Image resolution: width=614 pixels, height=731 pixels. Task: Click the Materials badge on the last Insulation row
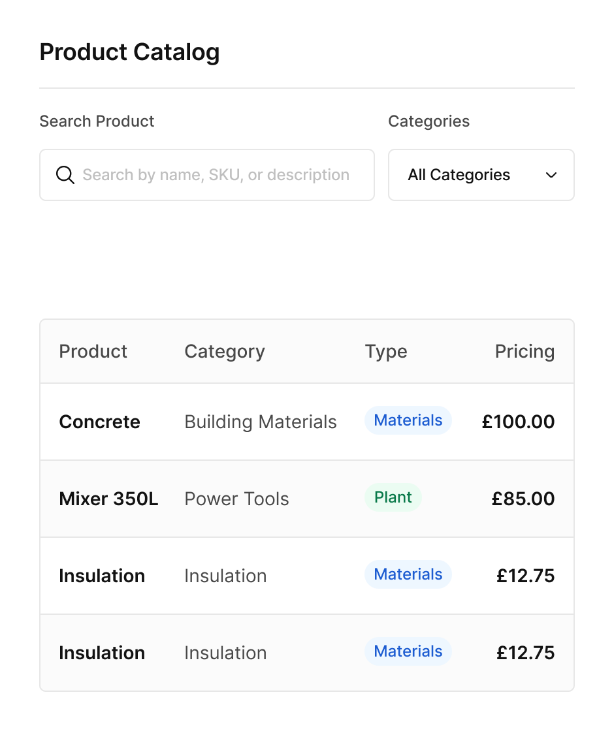408,651
